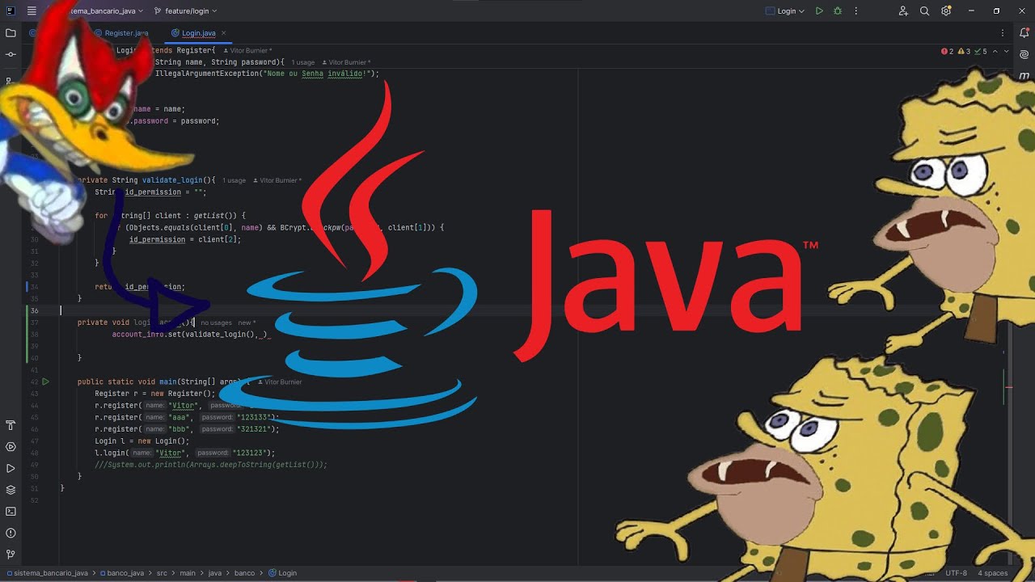The image size is (1035, 582).
Task: Click the commented System.out.println line
Action: point(211,465)
